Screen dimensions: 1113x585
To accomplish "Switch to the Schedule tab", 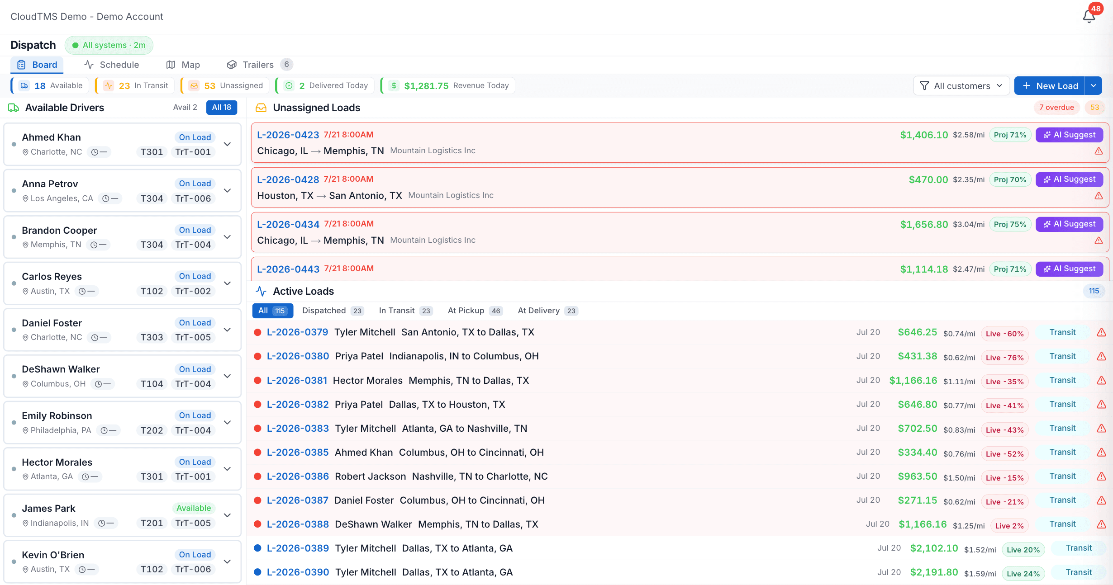I will [x=112, y=65].
